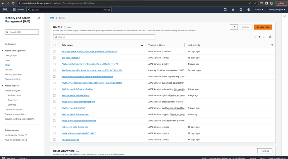The width and height of the screenshot is (288, 159).
Task: Click the Search IAM field
Action: click(22, 32)
